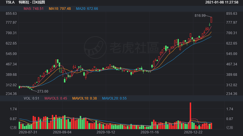
Task: Click the left axis 777.97 price label
Action: (x=11, y=23)
